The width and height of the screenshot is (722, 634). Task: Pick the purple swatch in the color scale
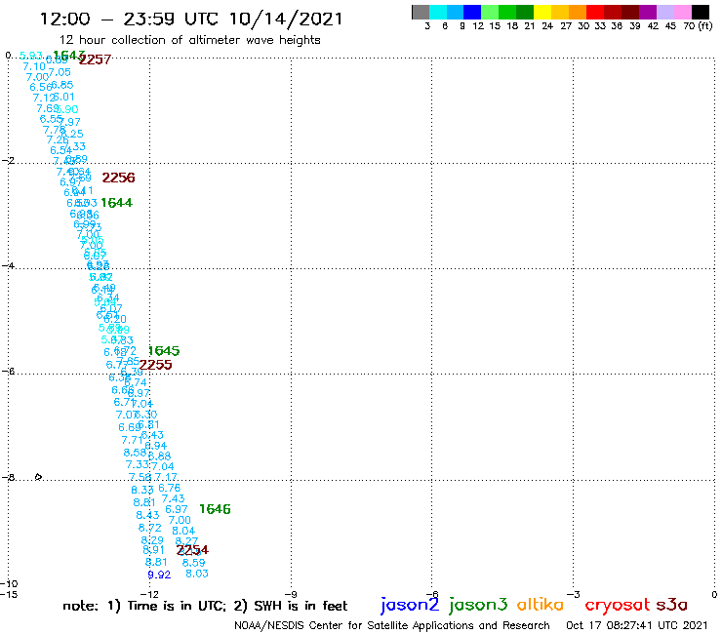(648, 12)
